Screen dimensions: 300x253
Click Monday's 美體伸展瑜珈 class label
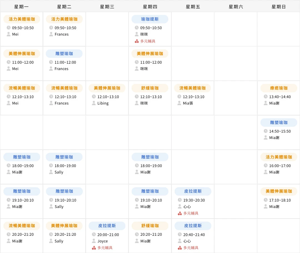click(x=21, y=53)
